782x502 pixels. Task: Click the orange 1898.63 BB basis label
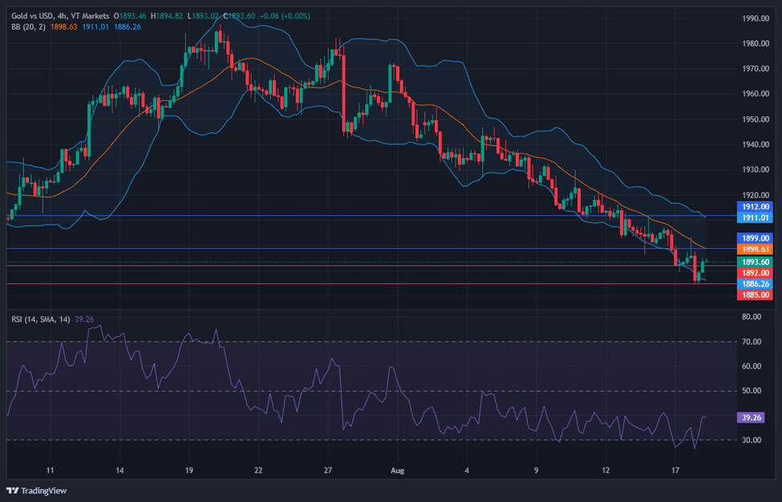coord(754,249)
